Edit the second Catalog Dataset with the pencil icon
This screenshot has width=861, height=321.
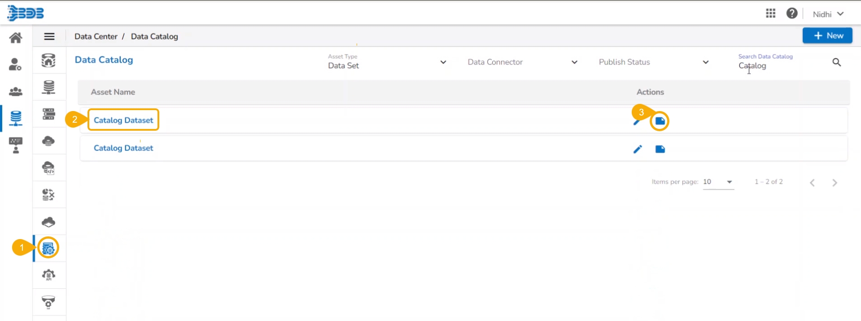point(638,149)
